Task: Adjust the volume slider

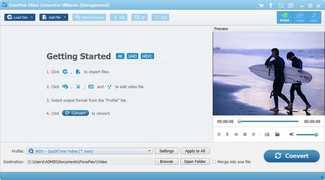Action: [x=307, y=134]
